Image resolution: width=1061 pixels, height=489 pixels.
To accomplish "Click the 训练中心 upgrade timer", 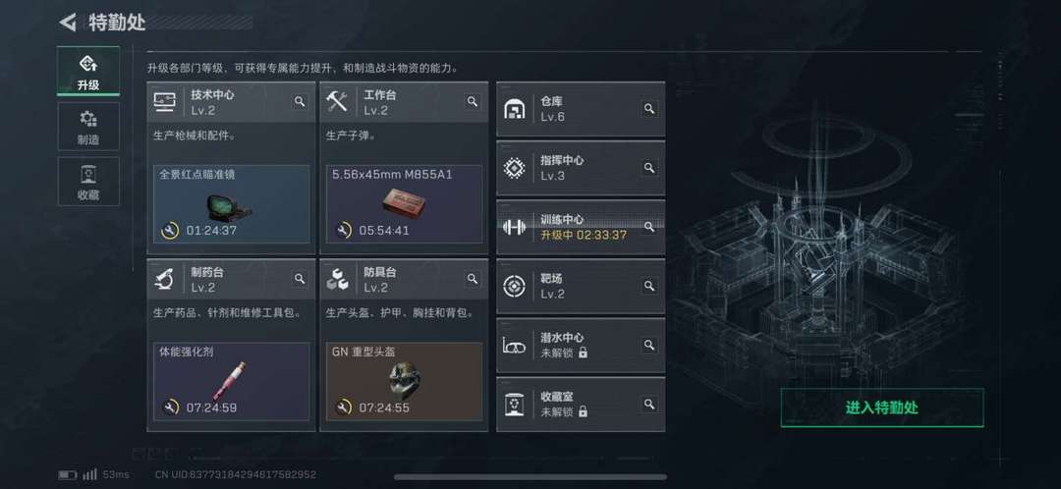I will [584, 235].
